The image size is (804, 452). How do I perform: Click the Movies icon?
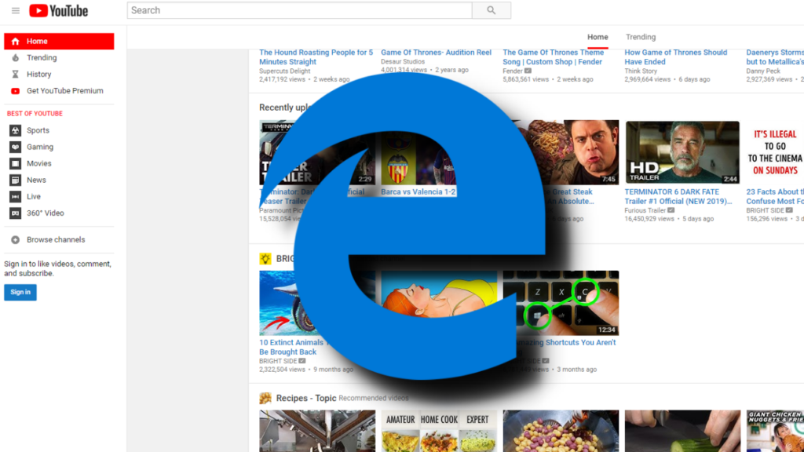tap(16, 163)
